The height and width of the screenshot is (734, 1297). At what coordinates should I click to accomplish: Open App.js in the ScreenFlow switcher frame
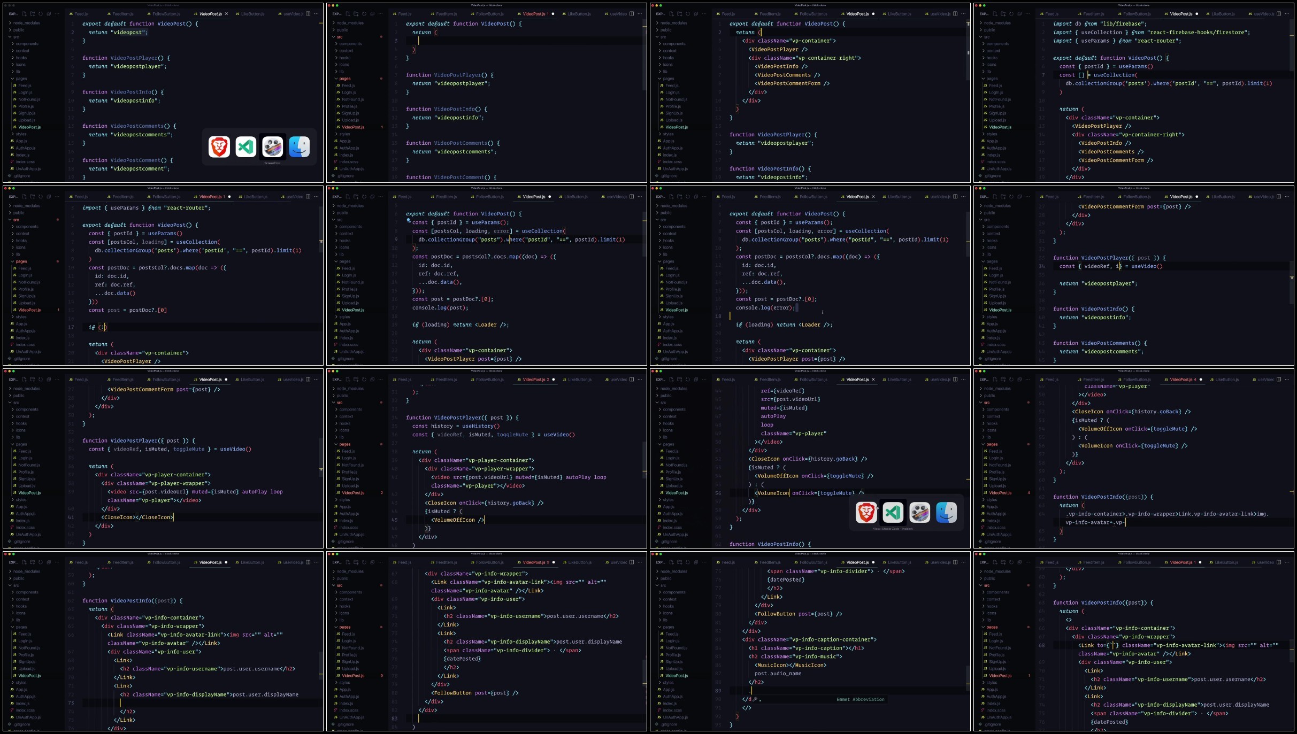click(x=18, y=141)
